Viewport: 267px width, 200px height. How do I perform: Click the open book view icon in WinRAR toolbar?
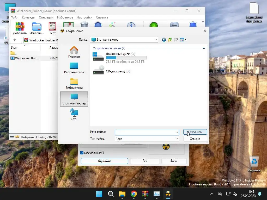pos(69,25)
